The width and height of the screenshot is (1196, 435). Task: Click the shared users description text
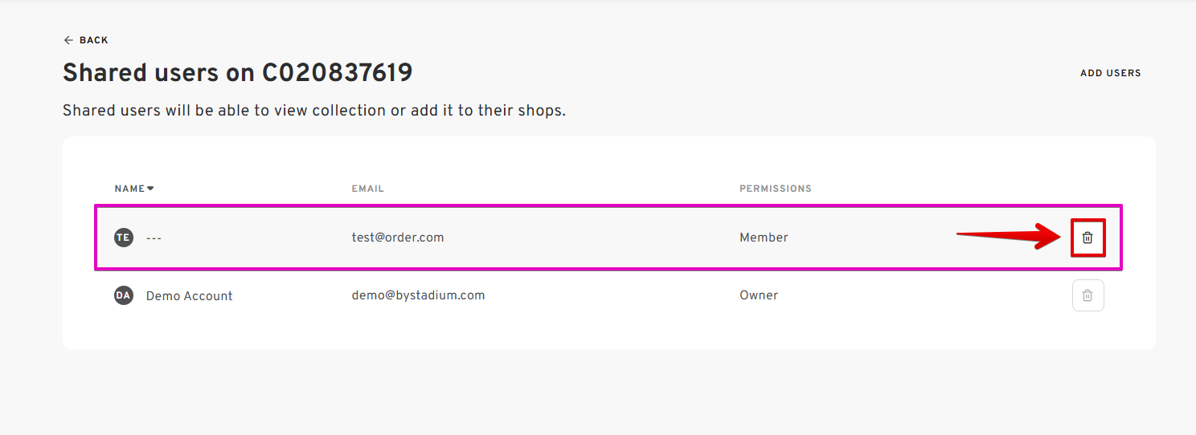coord(314,111)
